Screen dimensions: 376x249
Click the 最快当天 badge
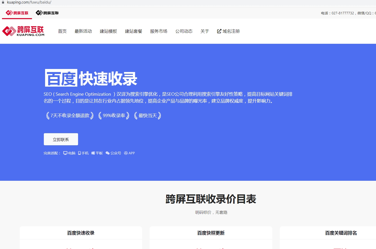pyautogui.click(x=148, y=116)
